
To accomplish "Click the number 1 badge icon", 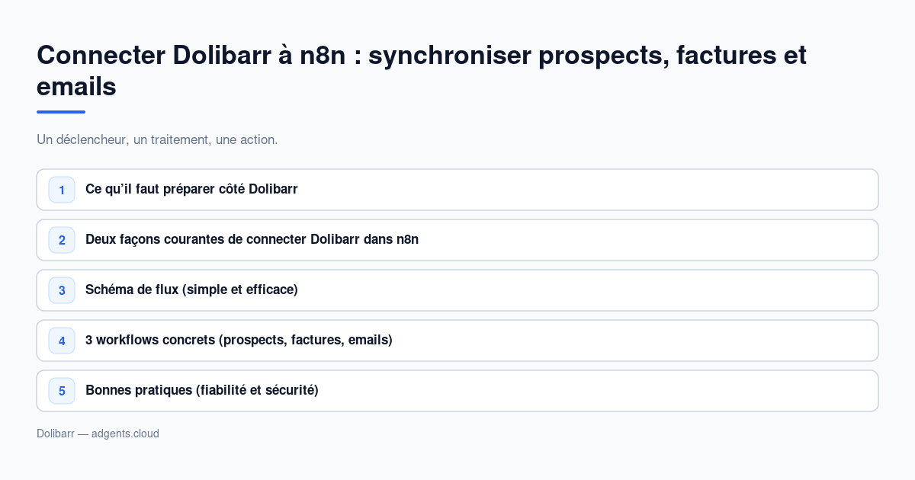I will (62, 190).
